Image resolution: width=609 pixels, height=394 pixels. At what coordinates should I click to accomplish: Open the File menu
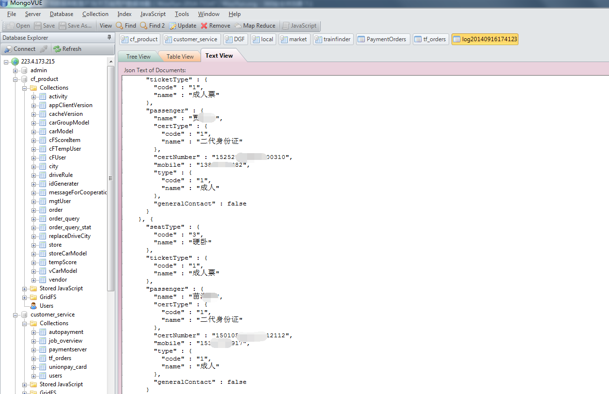[x=12, y=14]
